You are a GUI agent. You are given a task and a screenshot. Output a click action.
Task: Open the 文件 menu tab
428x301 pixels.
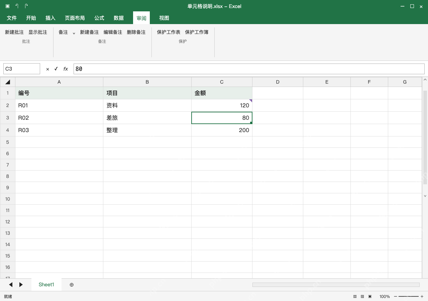12,18
